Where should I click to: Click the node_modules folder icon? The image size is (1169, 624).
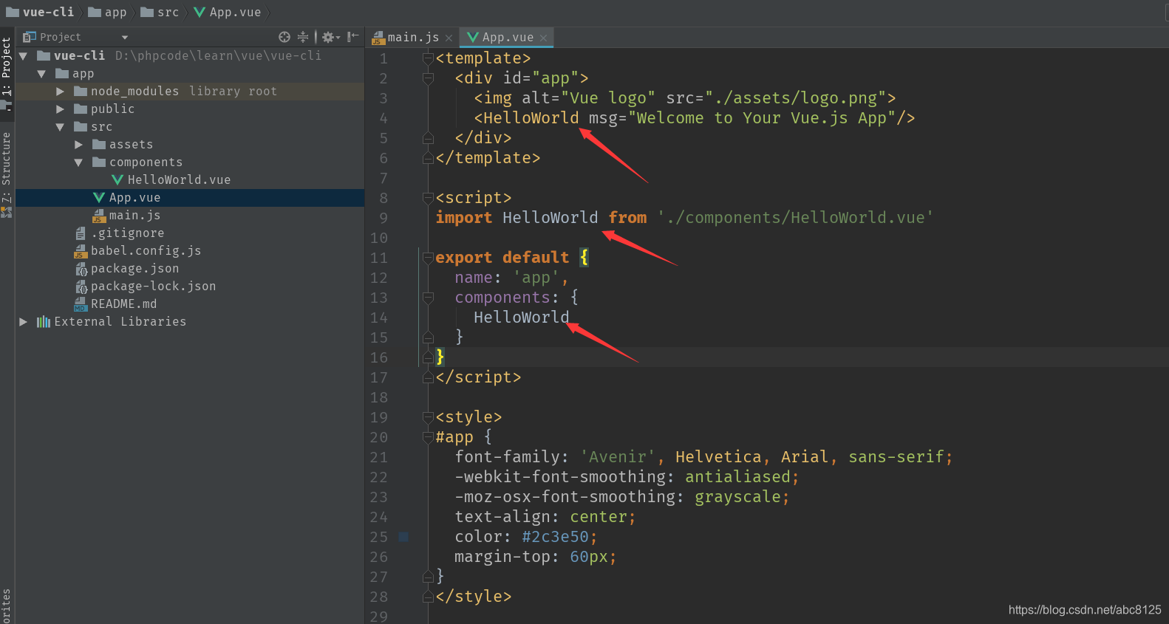point(81,91)
